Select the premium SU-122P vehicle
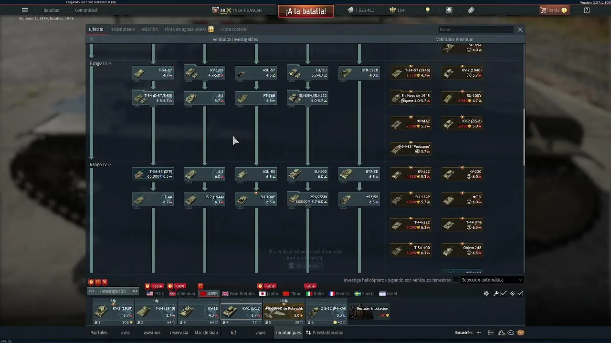611x343 pixels. pos(411,199)
